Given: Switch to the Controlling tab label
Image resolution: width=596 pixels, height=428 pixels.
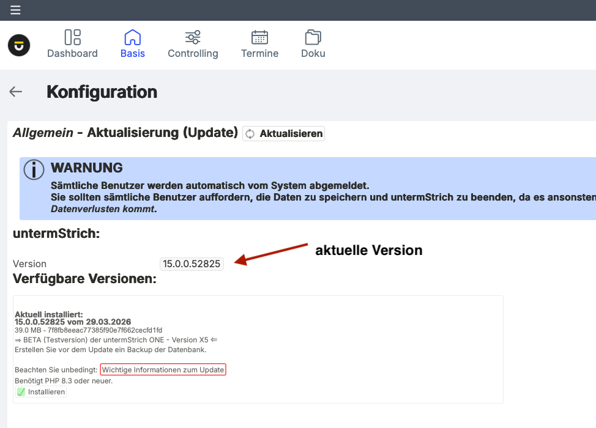Looking at the screenshot, I should point(193,54).
